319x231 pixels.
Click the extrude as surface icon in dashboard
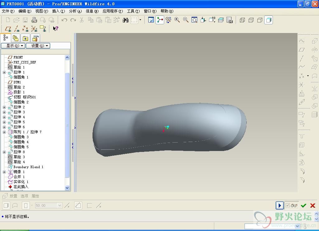click(x=15, y=205)
